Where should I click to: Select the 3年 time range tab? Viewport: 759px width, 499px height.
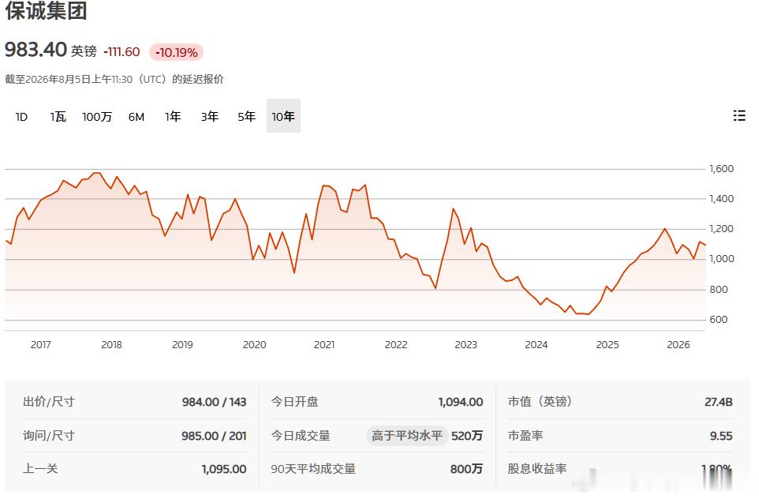[x=210, y=117]
